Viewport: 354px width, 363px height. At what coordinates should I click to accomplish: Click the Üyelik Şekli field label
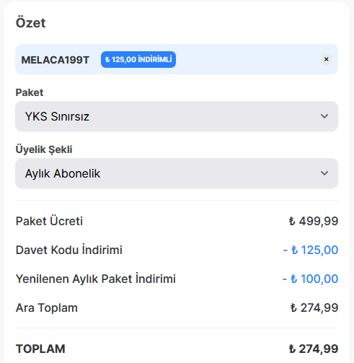pos(44,149)
